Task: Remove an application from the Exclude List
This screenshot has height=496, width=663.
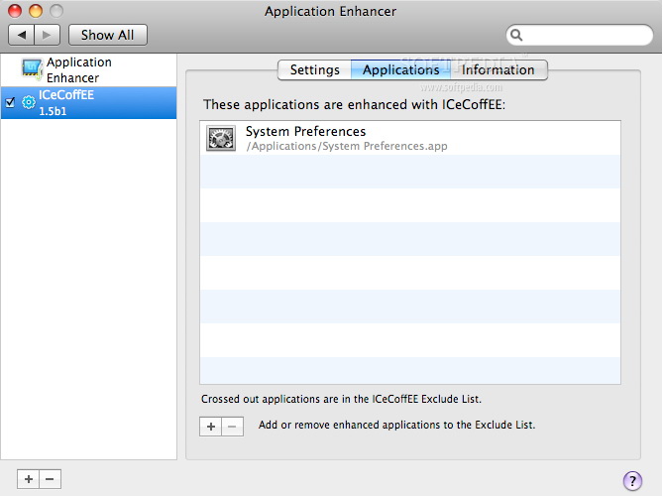Action: [x=232, y=426]
